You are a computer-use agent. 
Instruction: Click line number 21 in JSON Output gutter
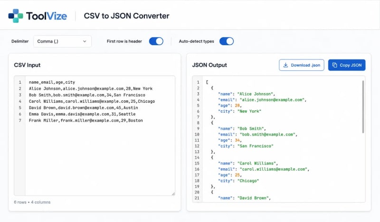point(197,198)
